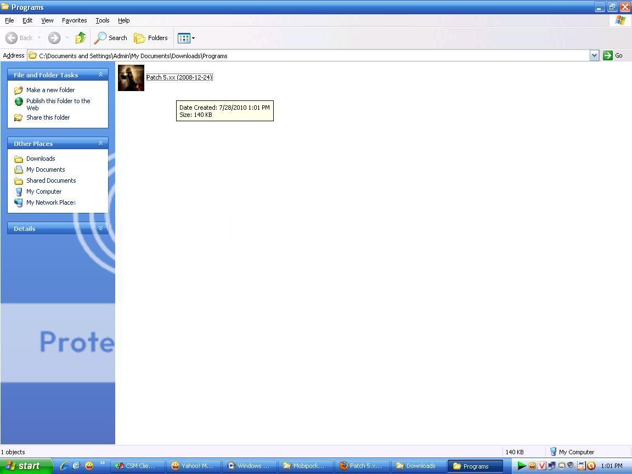Open the Favorites menu
632x474 pixels.
coord(74,20)
